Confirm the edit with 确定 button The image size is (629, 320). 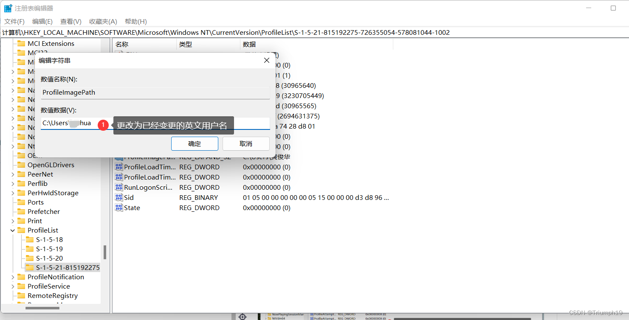point(195,143)
